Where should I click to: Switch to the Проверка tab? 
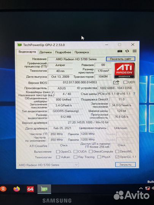tap(82, 52)
